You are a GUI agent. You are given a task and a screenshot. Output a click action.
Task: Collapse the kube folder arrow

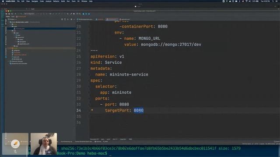(x=10, y=27)
